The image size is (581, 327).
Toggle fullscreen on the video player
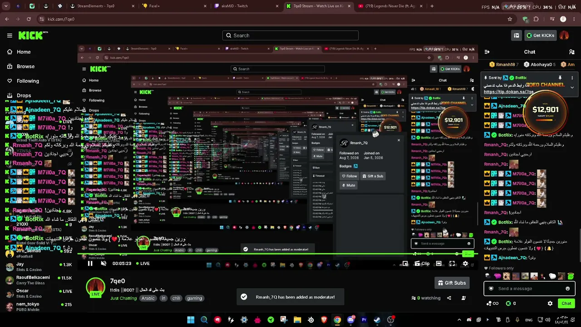452,263
